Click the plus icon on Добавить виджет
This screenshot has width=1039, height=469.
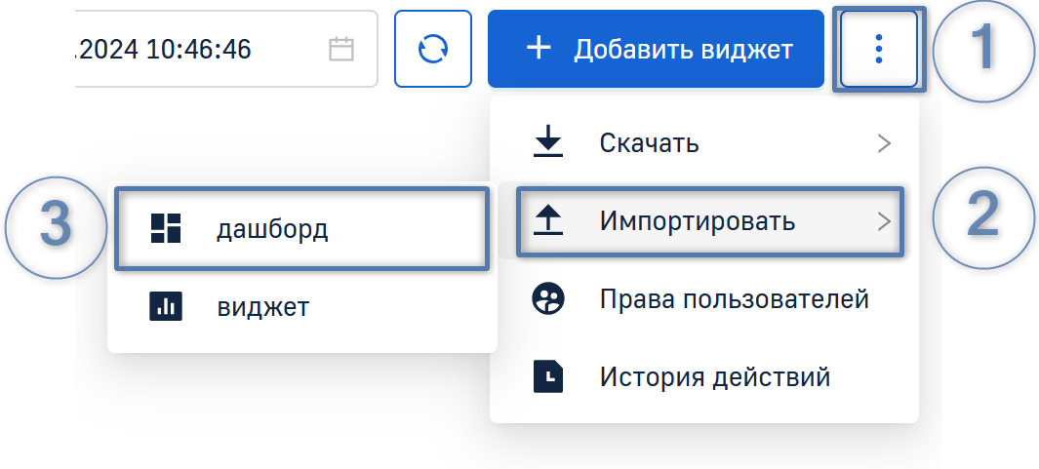point(539,49)
